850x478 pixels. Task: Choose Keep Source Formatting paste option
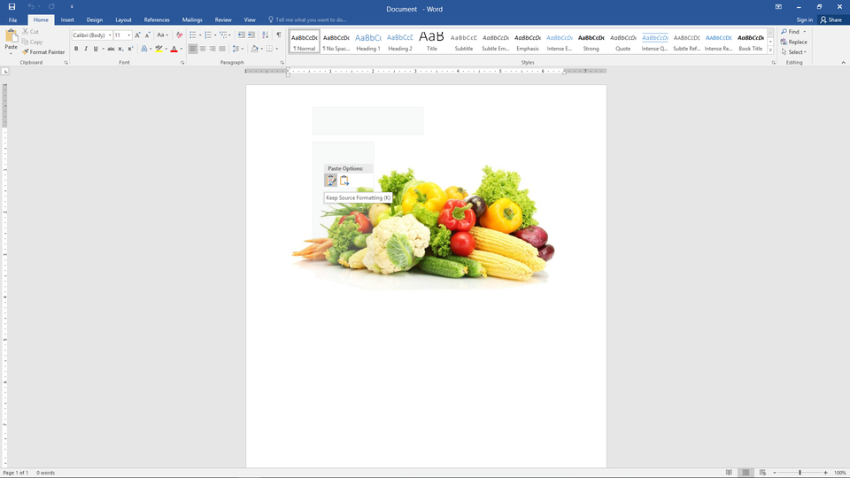331,181
